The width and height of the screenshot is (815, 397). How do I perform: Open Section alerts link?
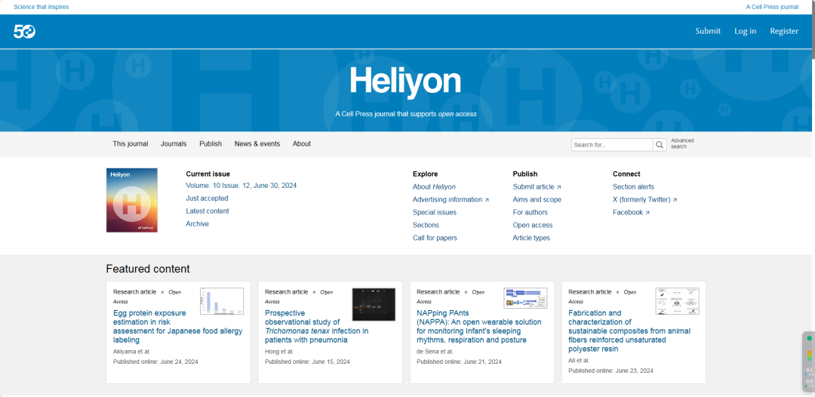coord(634,186)
